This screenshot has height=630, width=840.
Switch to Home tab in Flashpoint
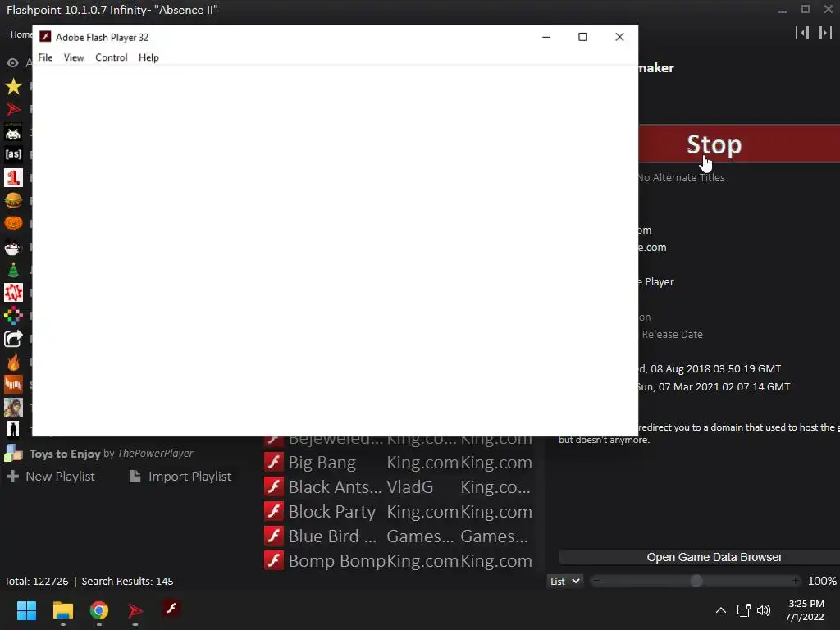point(21,34)
